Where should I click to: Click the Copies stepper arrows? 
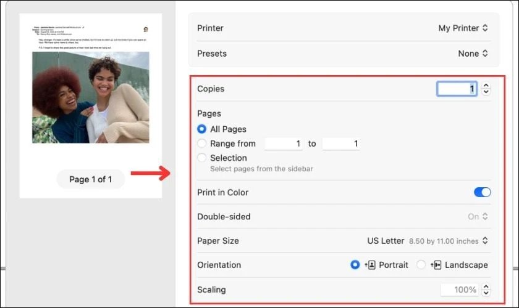[486, 89]
